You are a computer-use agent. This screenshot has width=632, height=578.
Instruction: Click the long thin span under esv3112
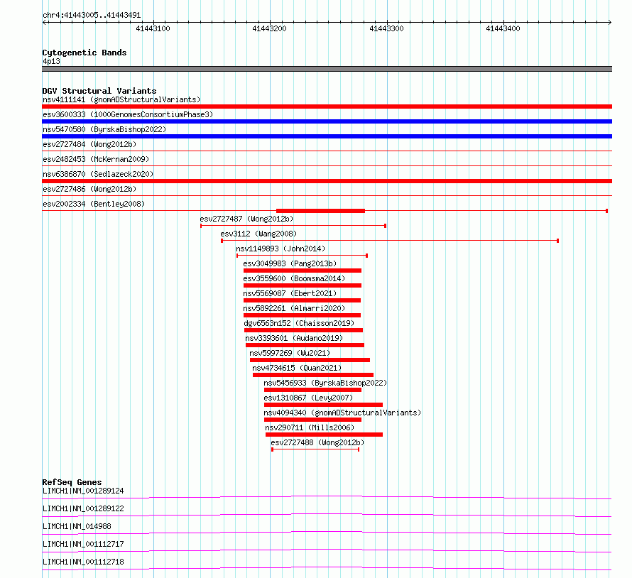[x=390, y=241]
